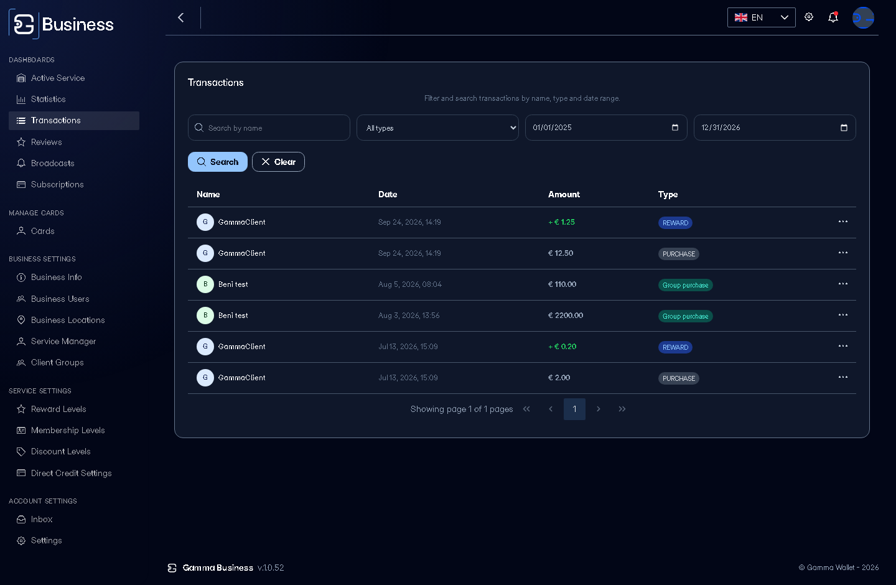Open actions menu for GammaClient € 12.50 purchase
The width and height of the screenshot is (896, 585).
pos(843,253)
